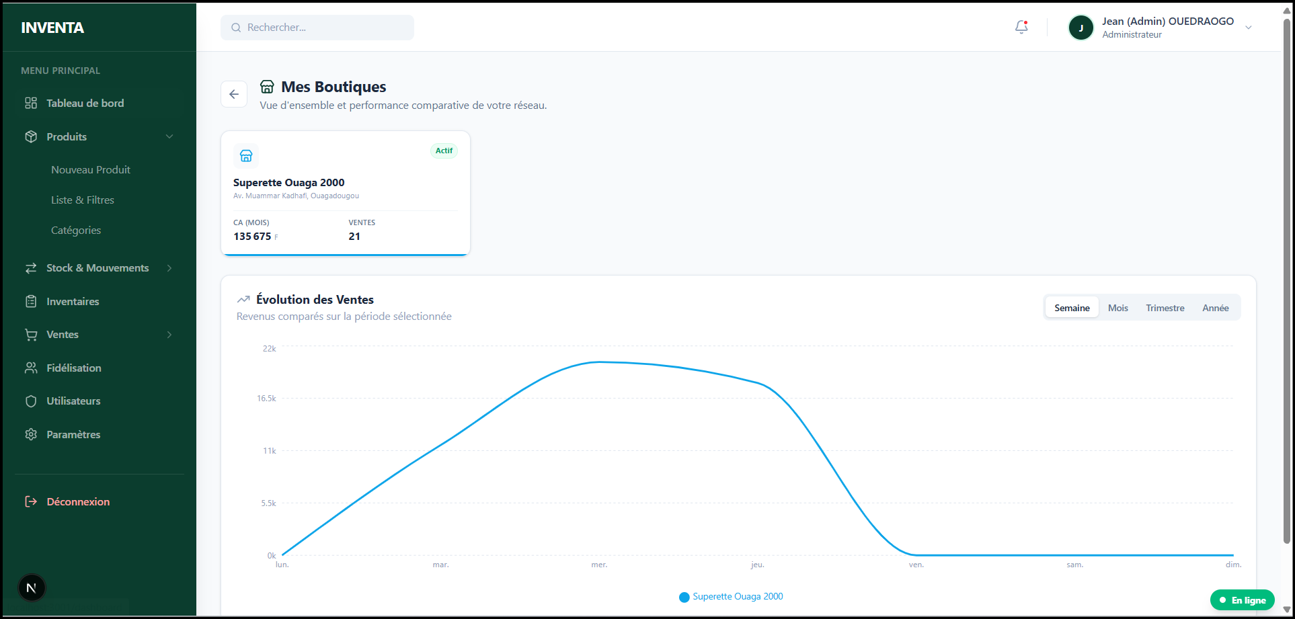
Task: Switch chart period to Mois
Action: click(x=1117, y=308)
